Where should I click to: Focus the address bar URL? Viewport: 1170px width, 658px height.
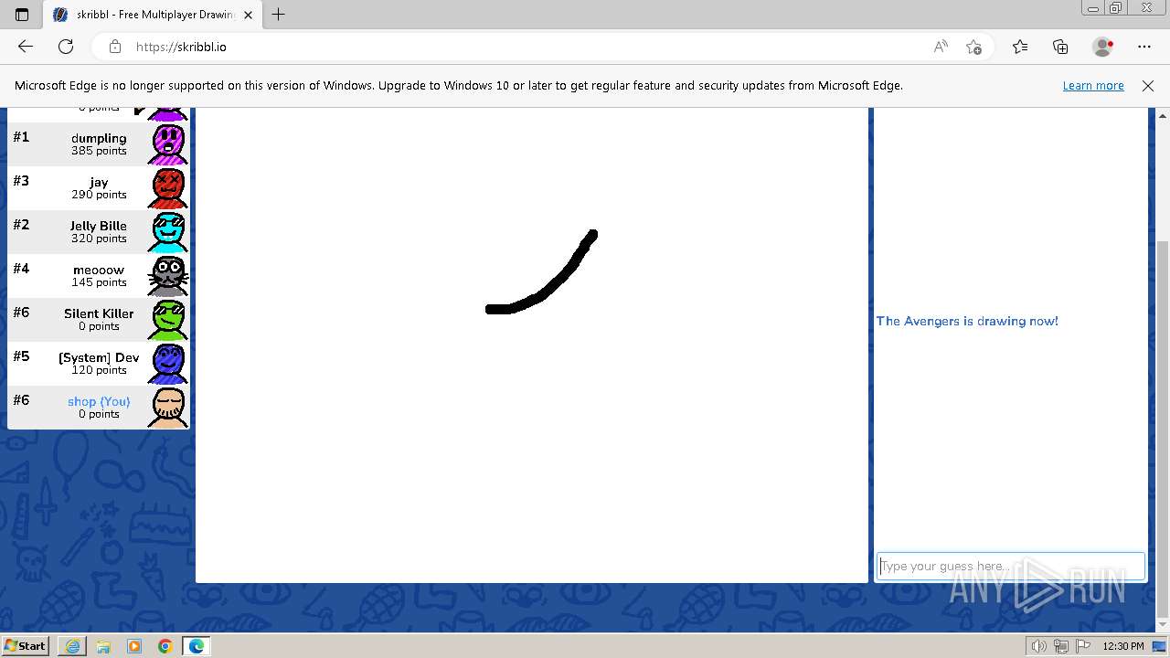click(181, 47)
